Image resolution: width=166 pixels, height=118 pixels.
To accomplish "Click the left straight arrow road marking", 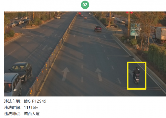I will coord(65,74).
